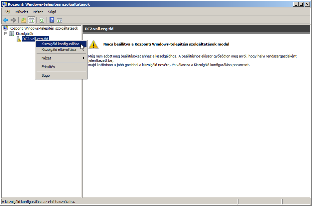Open help with the question mark toolbar icon
This screenshot has height=206, width=312.
52,20
